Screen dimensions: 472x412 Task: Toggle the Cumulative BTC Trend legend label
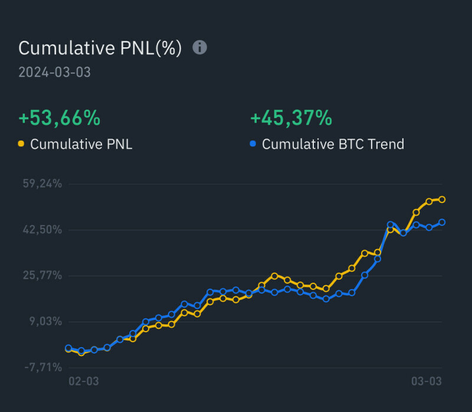tap(333, 143)
